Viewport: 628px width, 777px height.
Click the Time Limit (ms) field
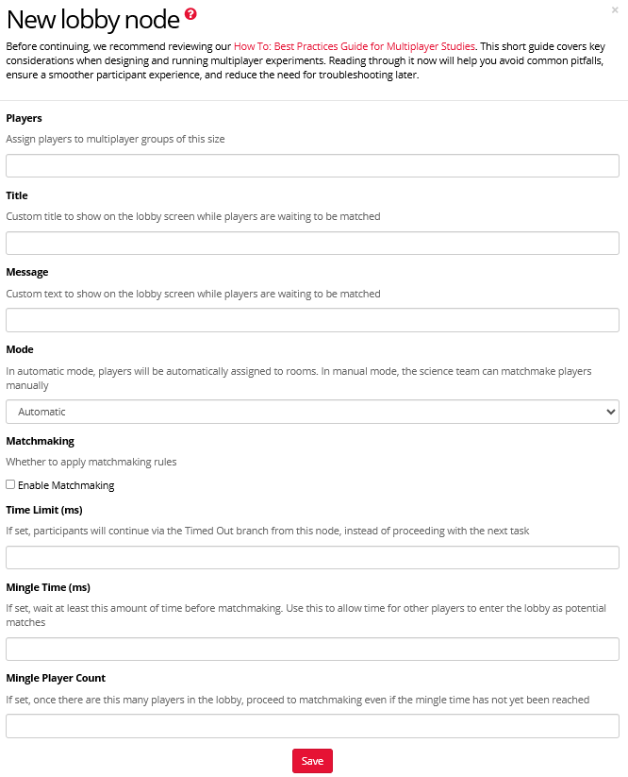[x=312, y=557]
